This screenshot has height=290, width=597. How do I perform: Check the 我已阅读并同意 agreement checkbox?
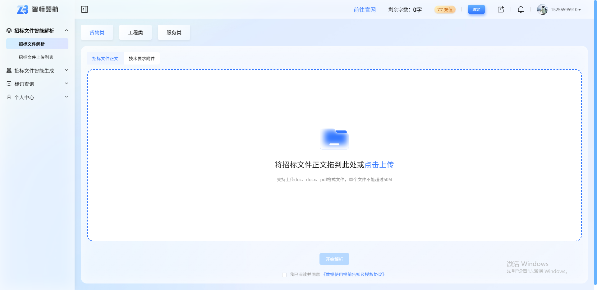(x=284, y=275)
